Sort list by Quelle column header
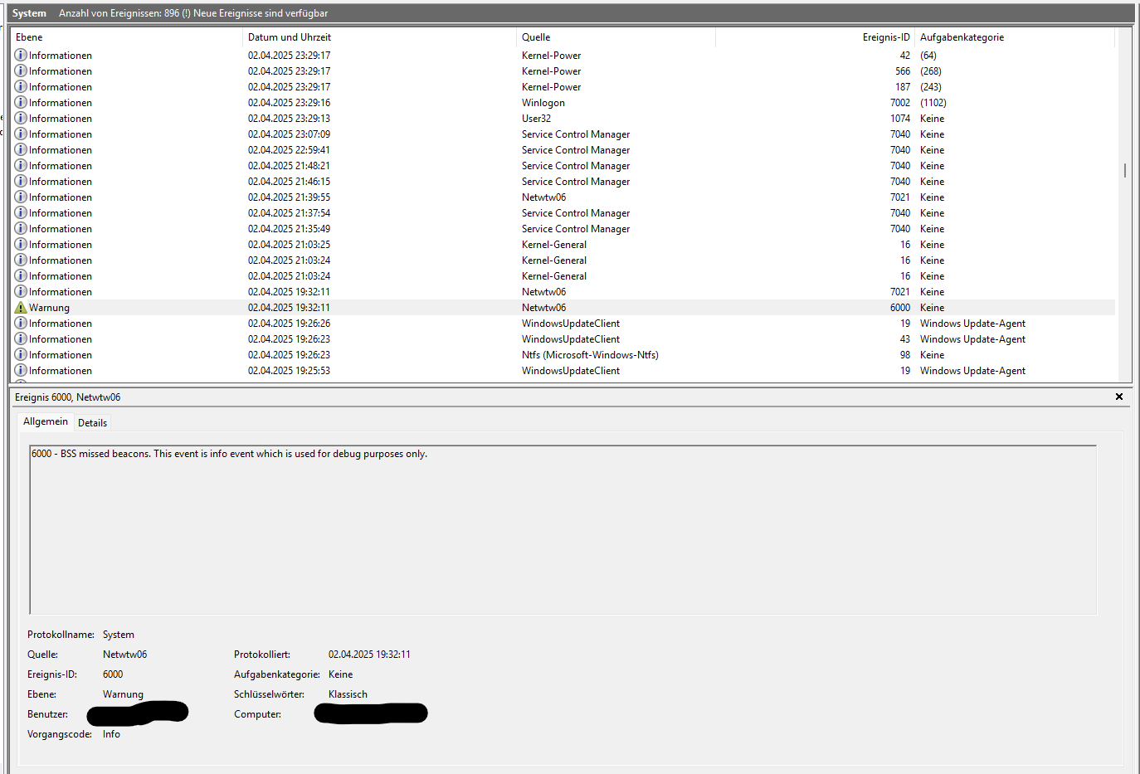This screenshot has width=1140, height=774. click(615, 37)
